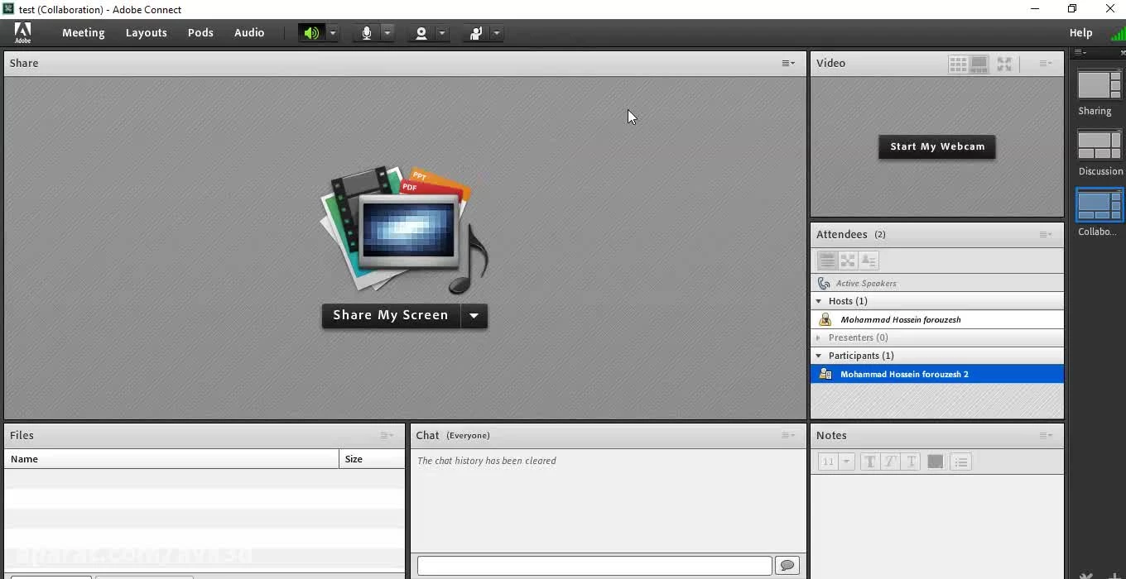This screenshot has width=1126, height=579.
Task: Open the Audio menu
Action: (249, 33)
